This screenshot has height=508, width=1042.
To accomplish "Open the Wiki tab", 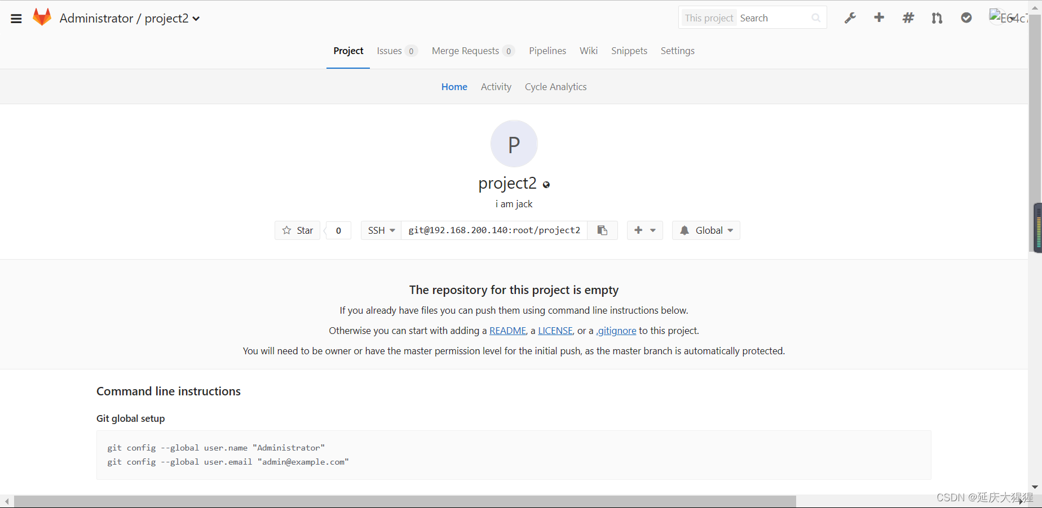I will [589, 51].
